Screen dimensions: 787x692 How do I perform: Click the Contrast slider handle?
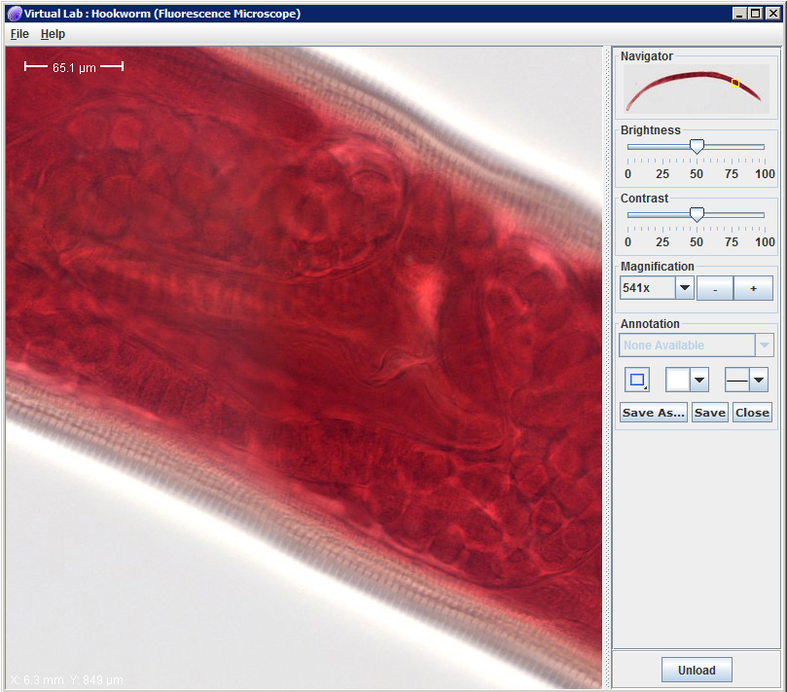[x=697, y=214]
